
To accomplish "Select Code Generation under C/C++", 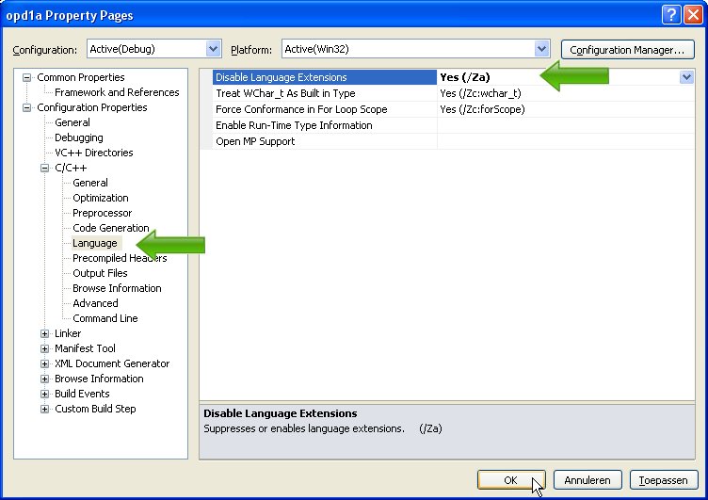I will point(110,228).
